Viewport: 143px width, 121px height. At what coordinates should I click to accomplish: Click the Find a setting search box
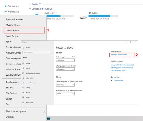(37, 53)
